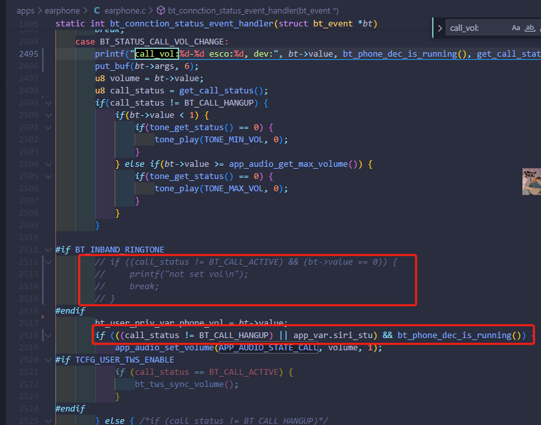Image resolution: width=541 pixels, height=425 pixels.
Task: Click TONE_MIN_VOL in the tone_play call
Action: (x=234, y=140)
